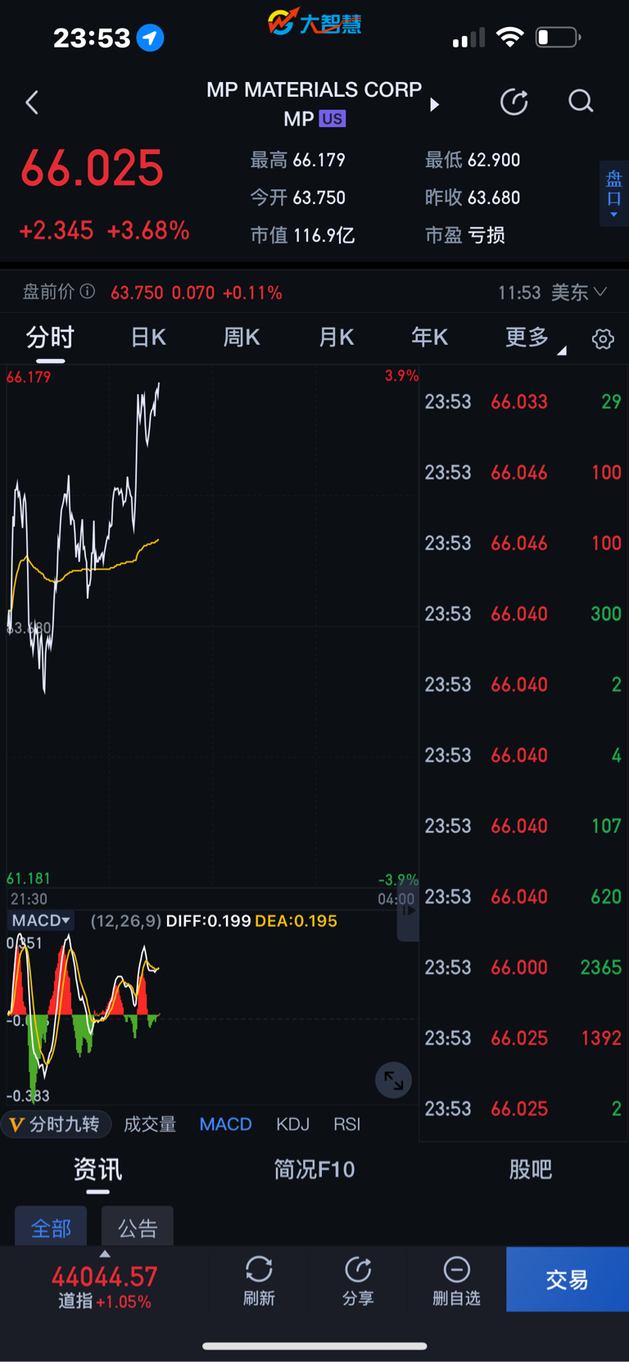The image size is (629, 1362).
Task: Switch to next stock arrow
Action: pos(435,104)
